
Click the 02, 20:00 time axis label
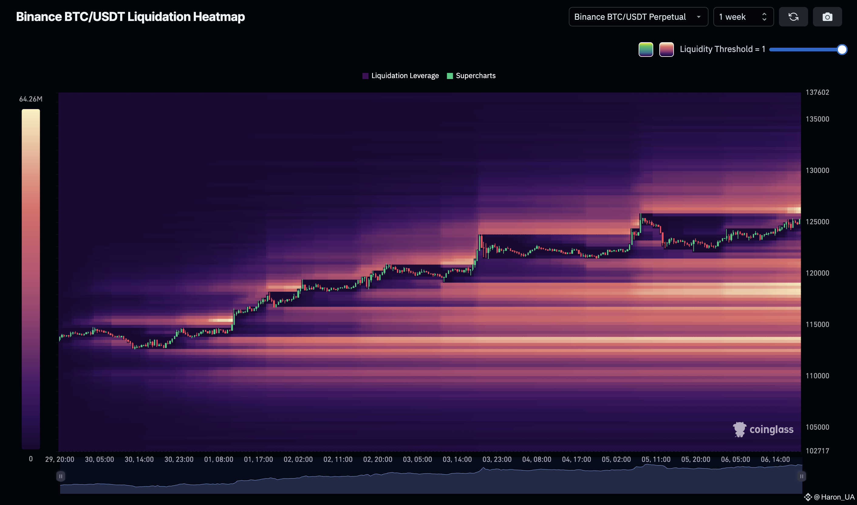378,459
